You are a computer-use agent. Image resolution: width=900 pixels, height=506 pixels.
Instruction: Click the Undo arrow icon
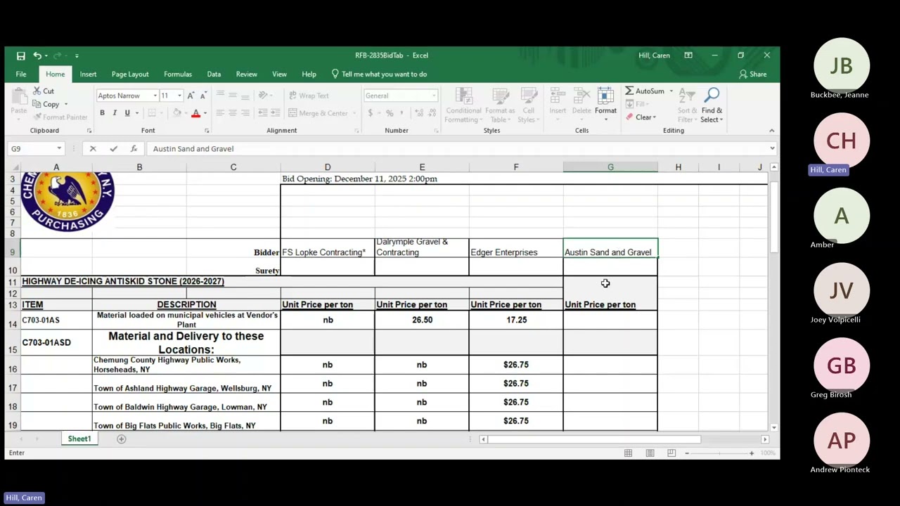[37, 56]
